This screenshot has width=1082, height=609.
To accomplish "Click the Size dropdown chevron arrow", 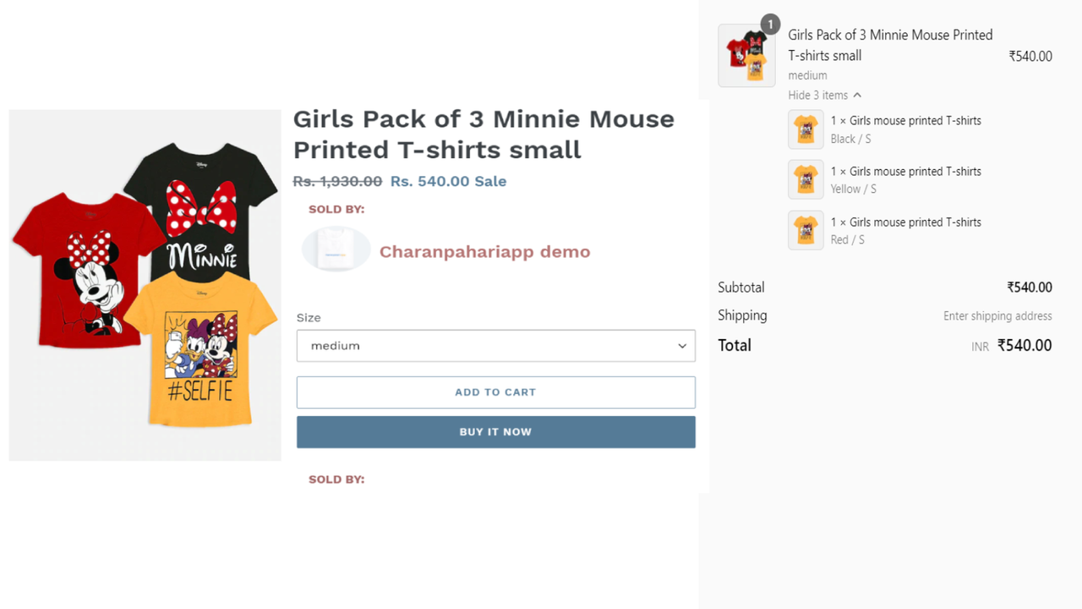I will 681,346.
